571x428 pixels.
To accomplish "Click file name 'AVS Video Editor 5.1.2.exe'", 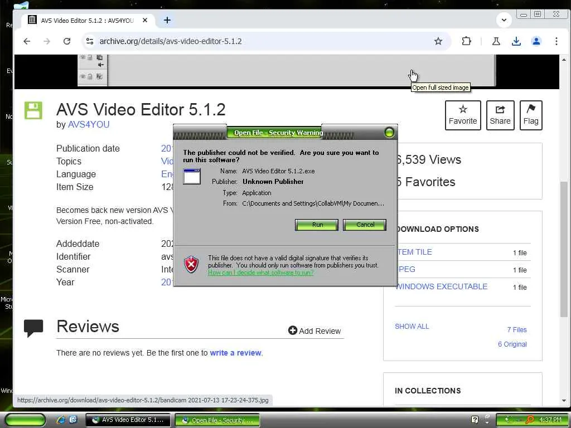I will click(278, 171).
